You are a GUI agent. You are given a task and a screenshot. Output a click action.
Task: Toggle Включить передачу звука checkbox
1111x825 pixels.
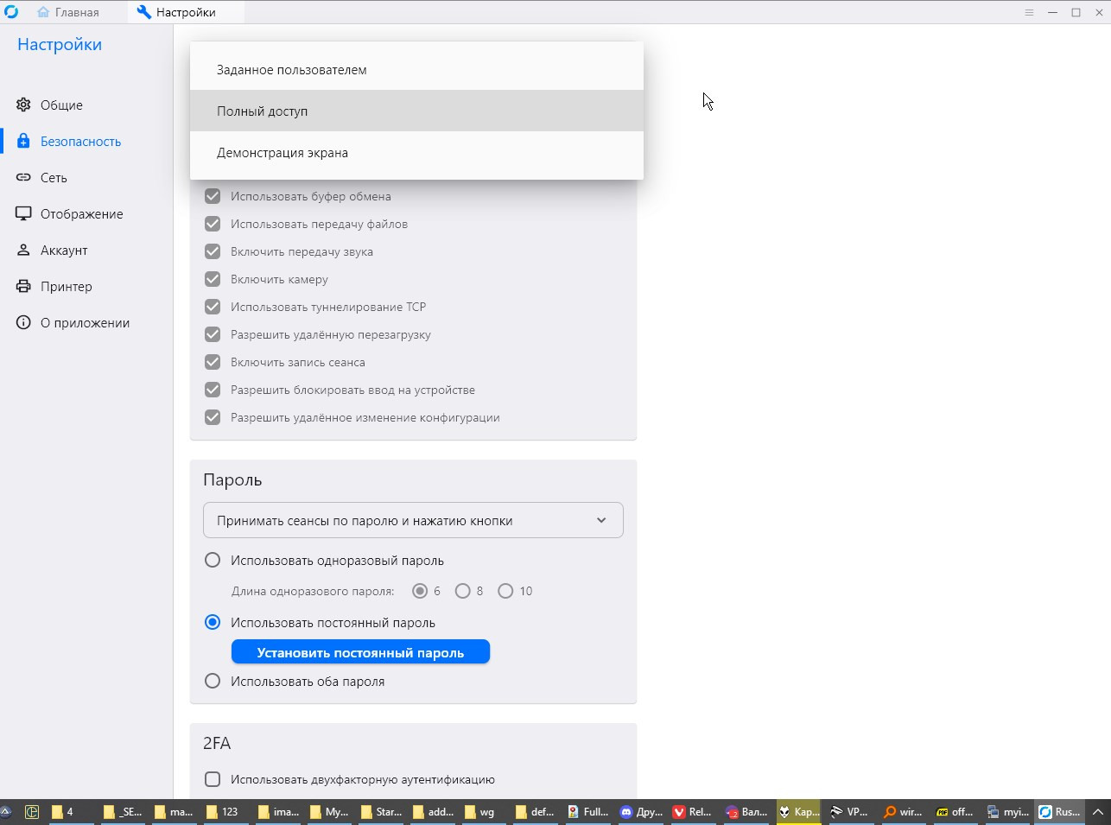coord(213,251)
